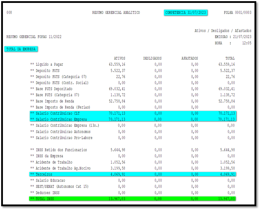Select TOTAL INSS ativos value 13.967,03
This screenshot has width=260, height=210.
[x=117, y=199]
